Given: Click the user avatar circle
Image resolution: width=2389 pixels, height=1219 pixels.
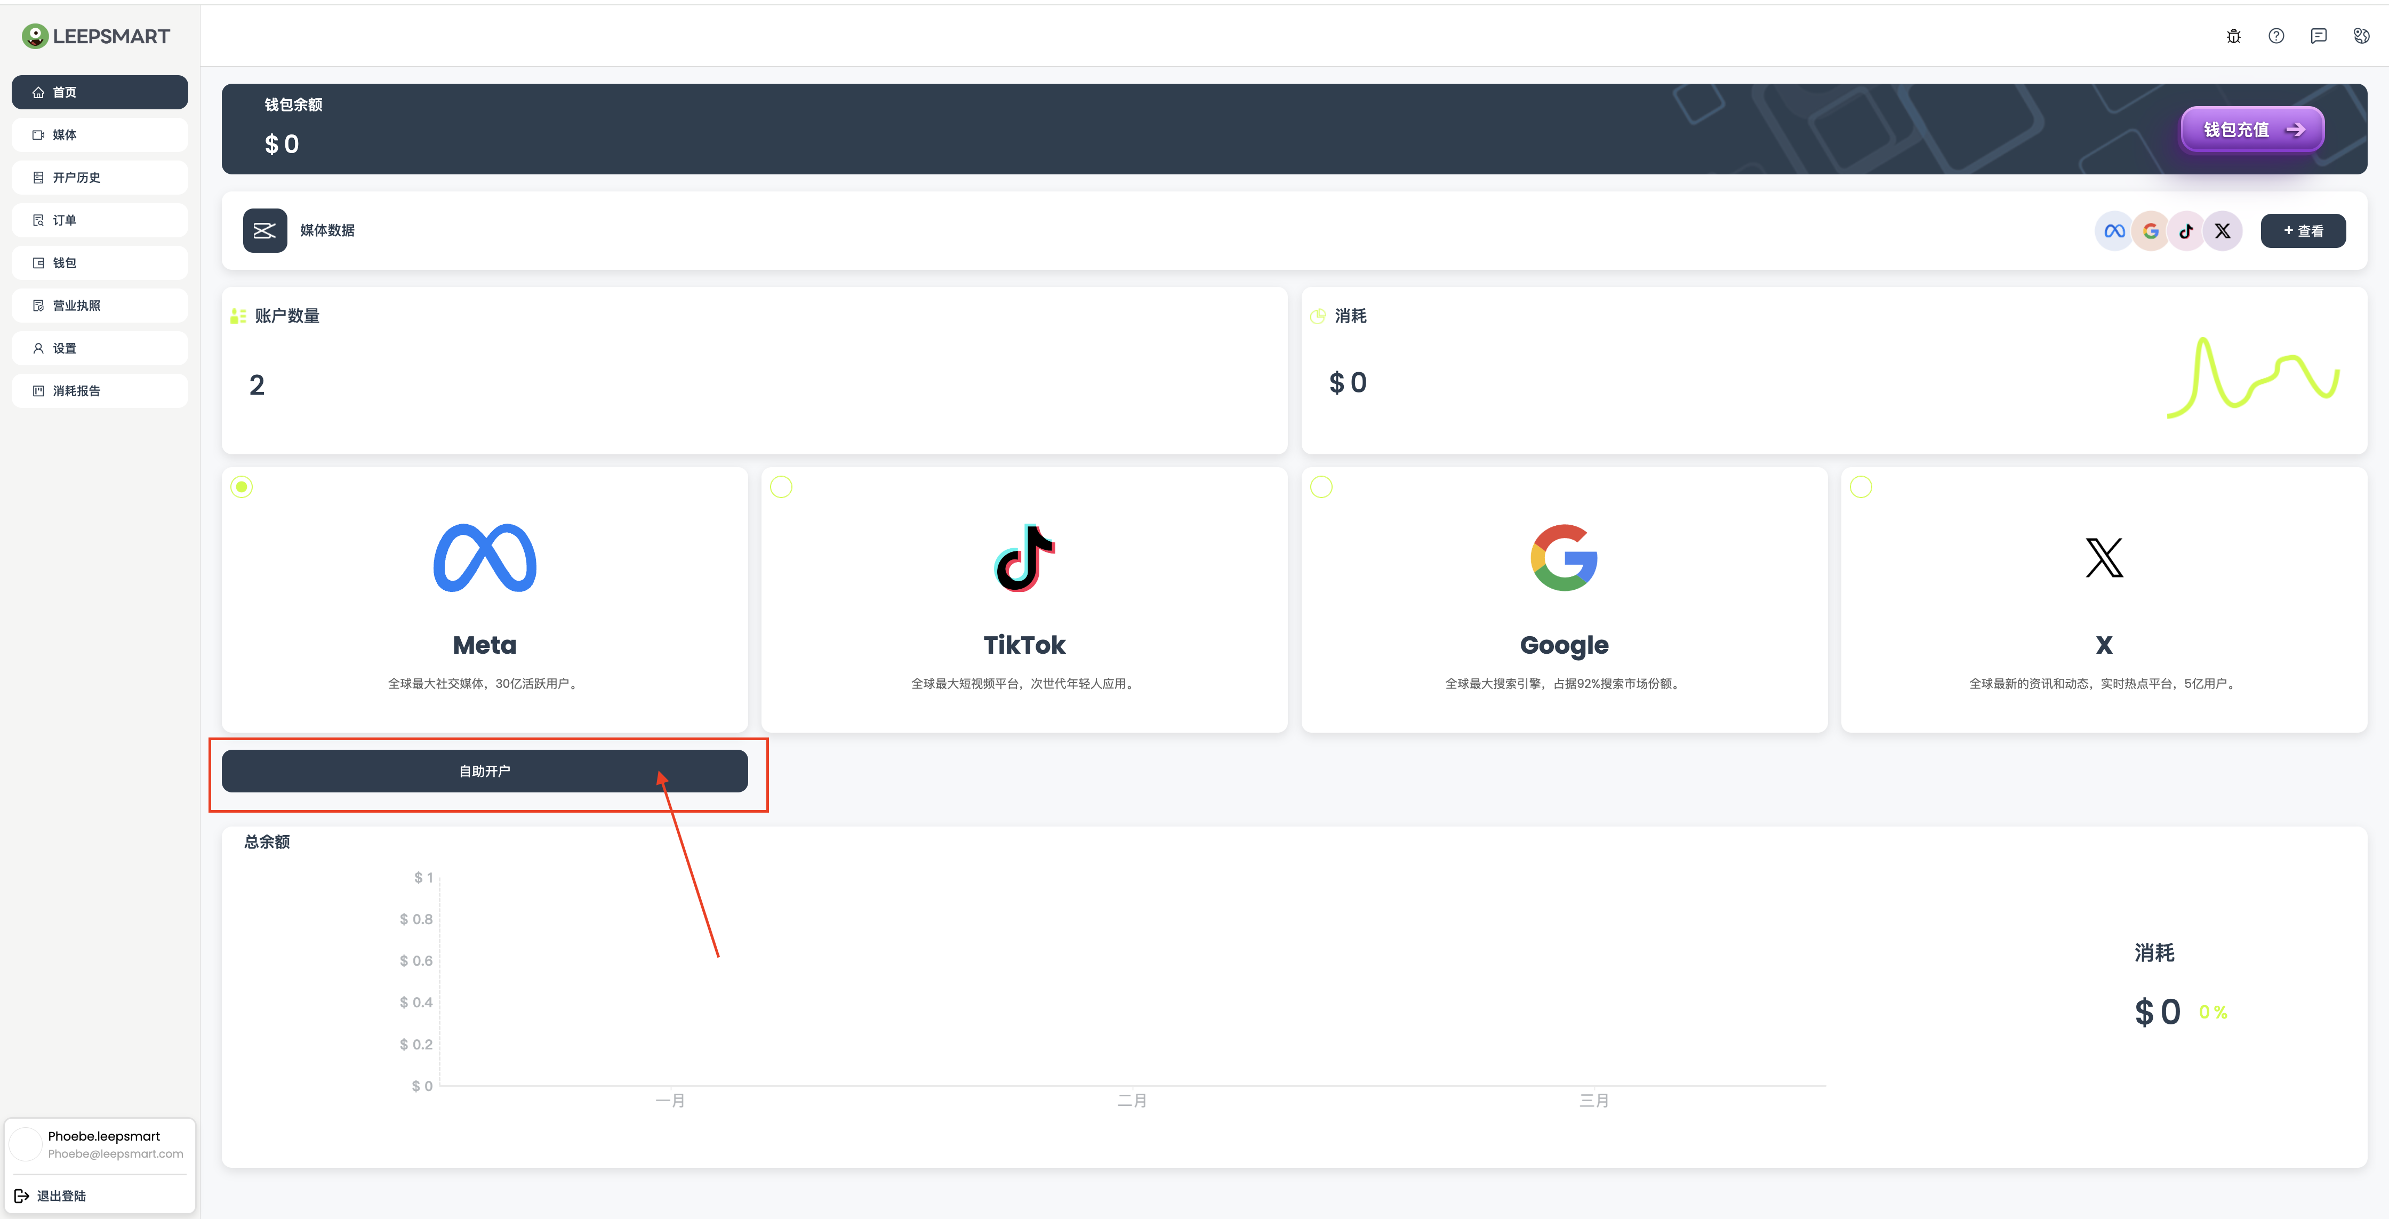Looking at the screenshot, I should tap(26, 1144).
